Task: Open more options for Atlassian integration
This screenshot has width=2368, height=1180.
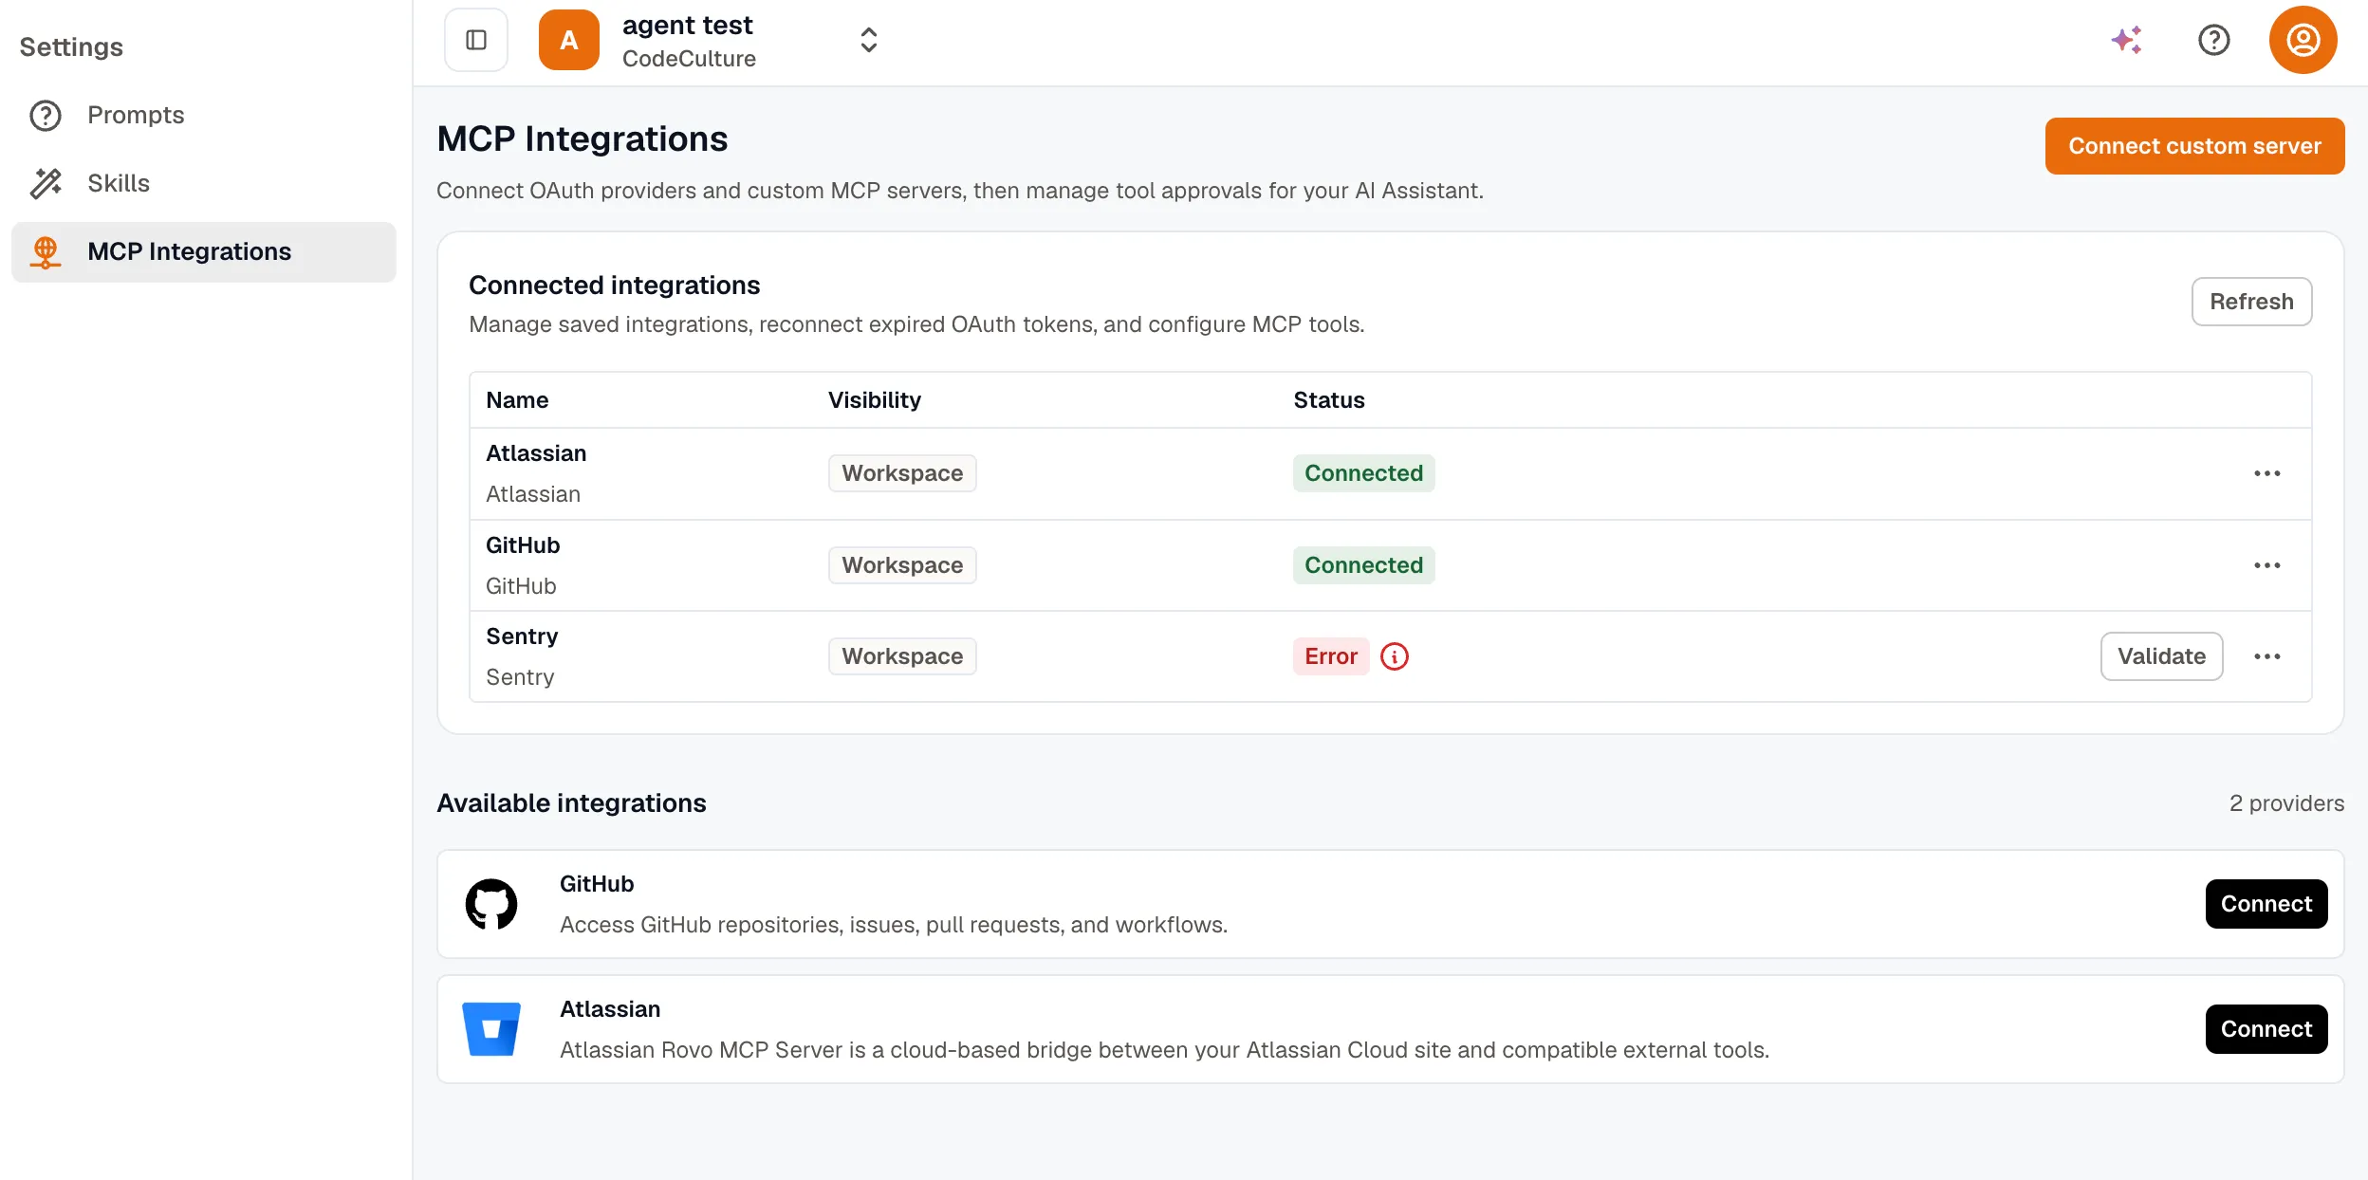Action: coord(2267,473)
